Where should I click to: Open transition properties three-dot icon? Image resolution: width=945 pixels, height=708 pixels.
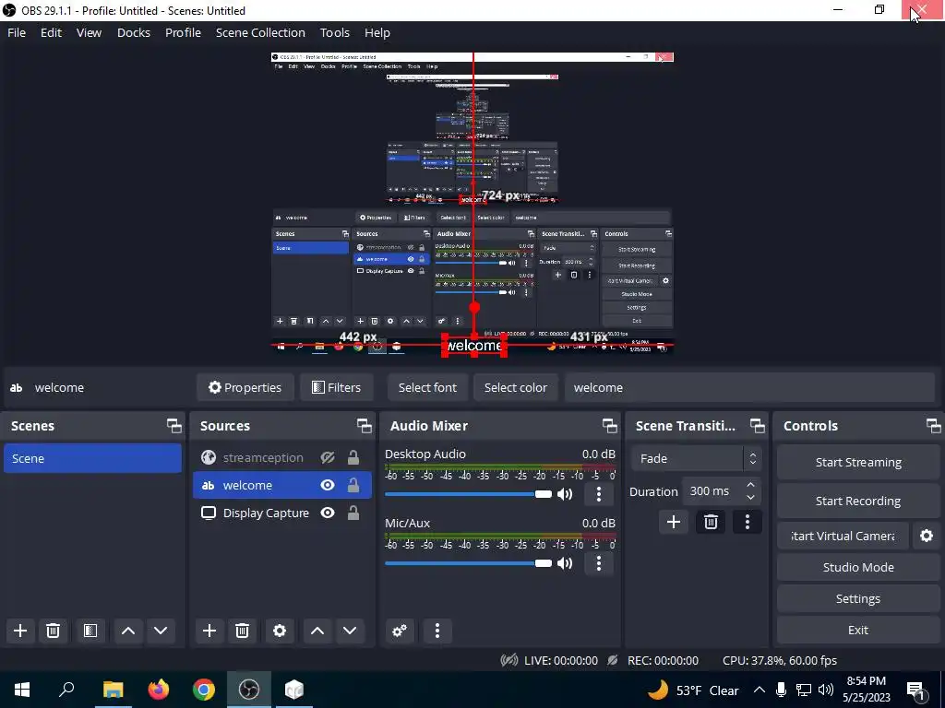click(x=748, y=522)
